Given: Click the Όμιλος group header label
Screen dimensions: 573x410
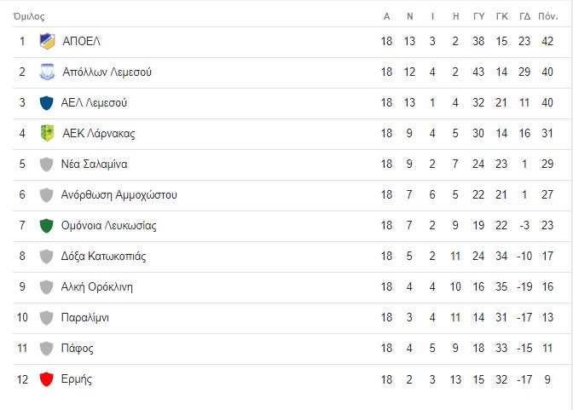Looking at the screenshot, I should tap(28, 16).
